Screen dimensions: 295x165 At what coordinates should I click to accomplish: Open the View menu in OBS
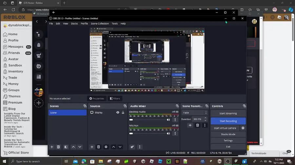[66, 23]
